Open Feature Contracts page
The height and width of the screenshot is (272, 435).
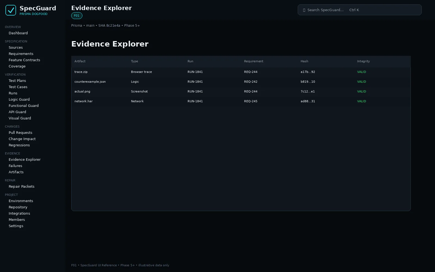click(24, 60)
